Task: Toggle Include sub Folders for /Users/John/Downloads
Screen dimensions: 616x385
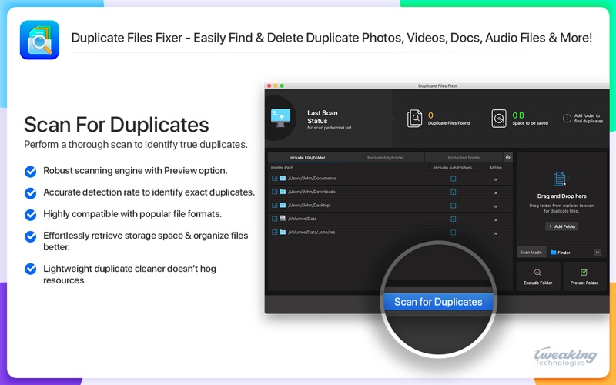Action: 453,192
